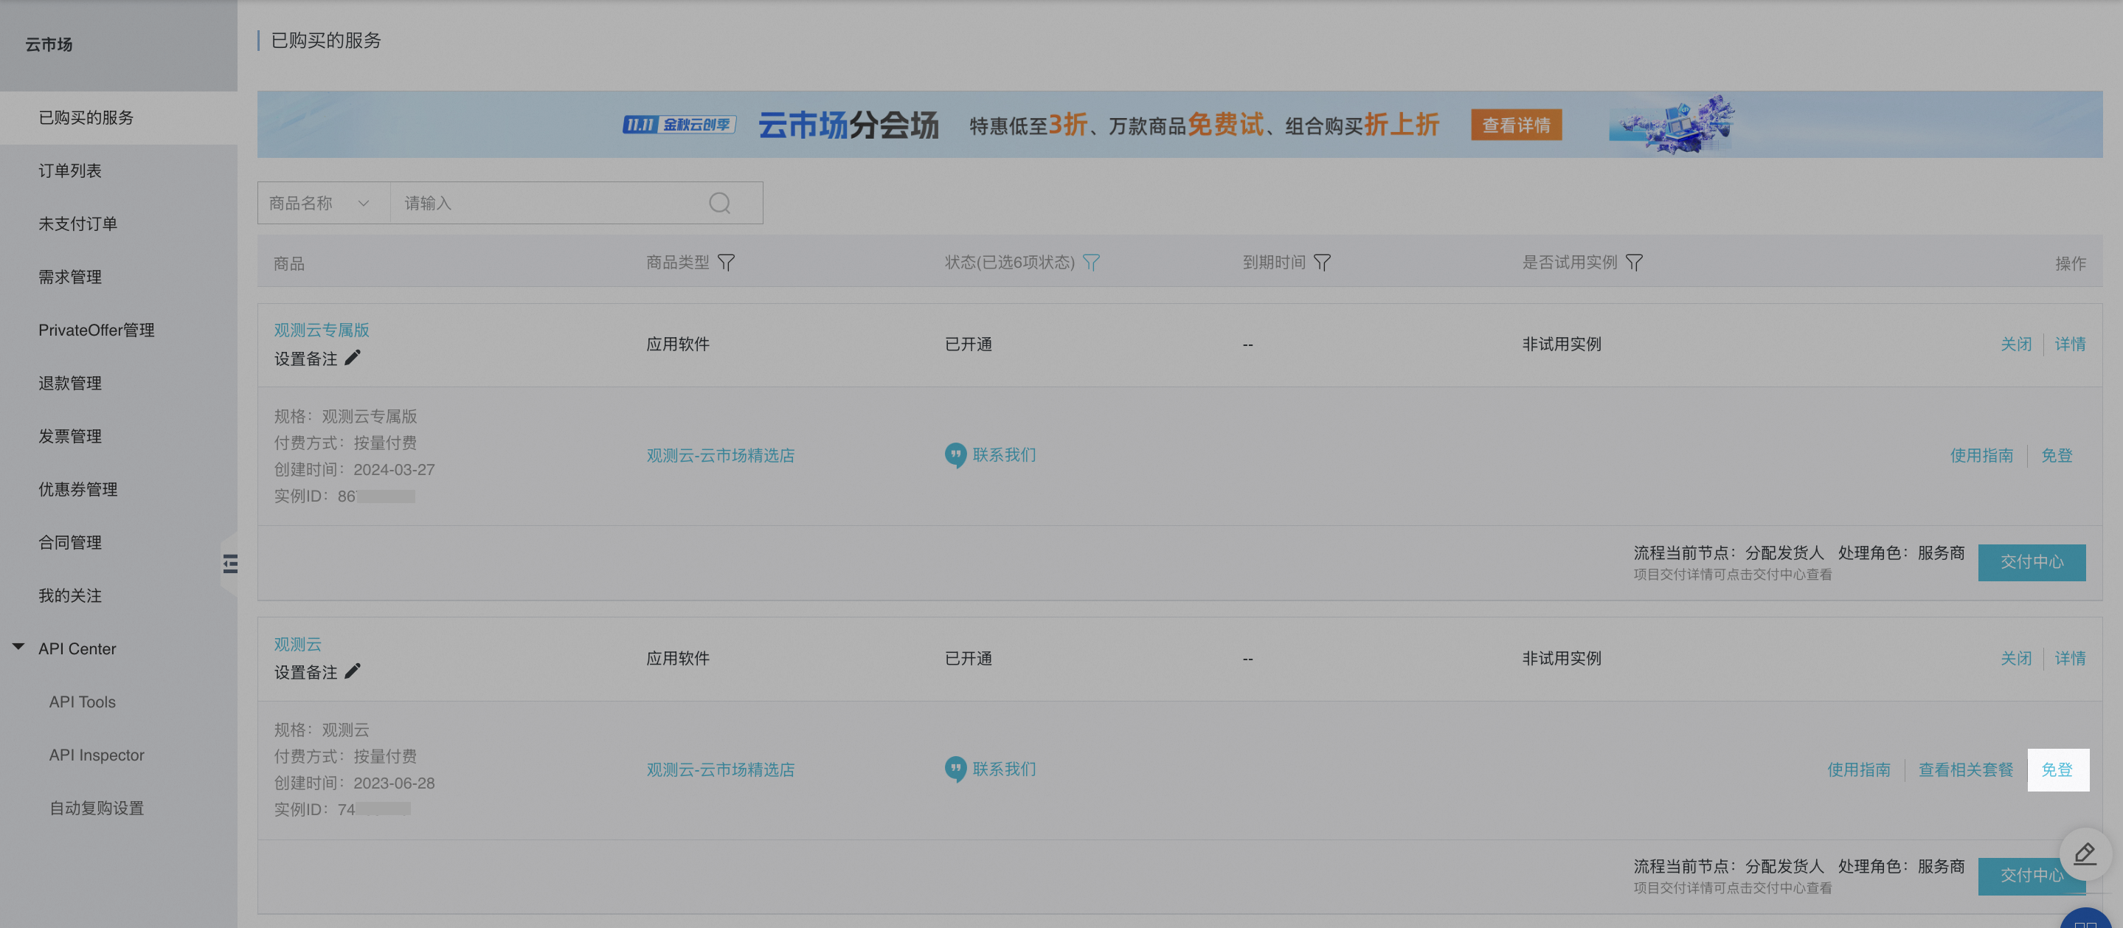Open 观测云-云市场精选店 link for 观测云专属版

720,456
